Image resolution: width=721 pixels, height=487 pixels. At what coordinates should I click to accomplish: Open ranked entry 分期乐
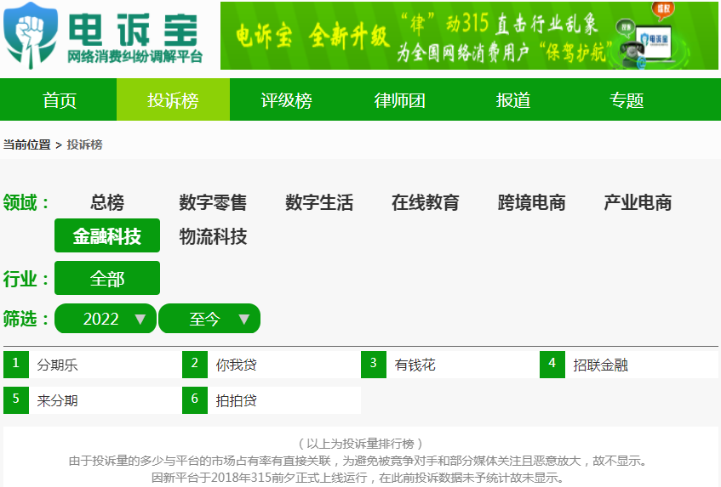(x=57, y=365)
